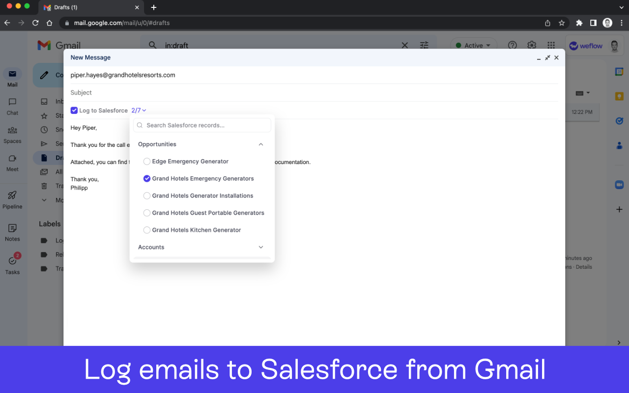Viewport: 629px width, 393px height.
Task: Open Google apps grid icon
Action: (x=551, y=45)
